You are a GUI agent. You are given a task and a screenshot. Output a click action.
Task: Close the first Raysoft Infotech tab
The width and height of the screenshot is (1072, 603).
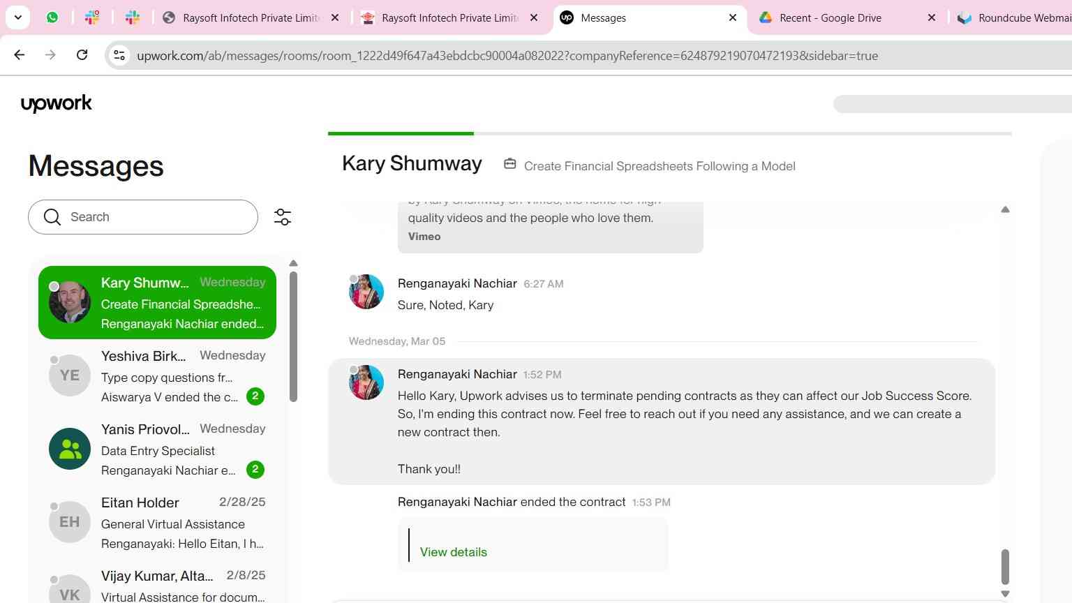click(x=335, y=17)
